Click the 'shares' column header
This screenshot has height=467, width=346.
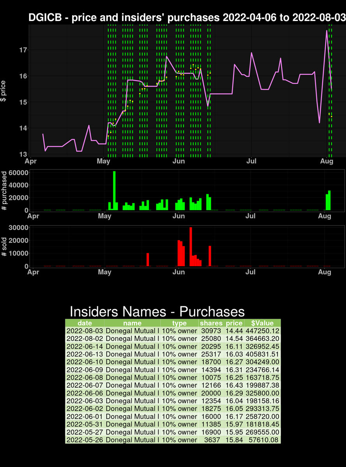click(211, 323)
